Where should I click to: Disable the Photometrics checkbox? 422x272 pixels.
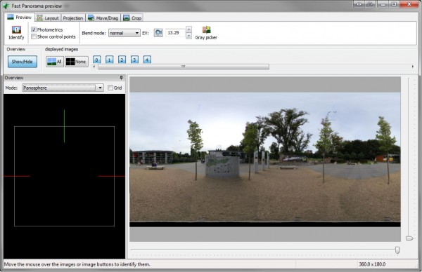click(x=34, y=29)
